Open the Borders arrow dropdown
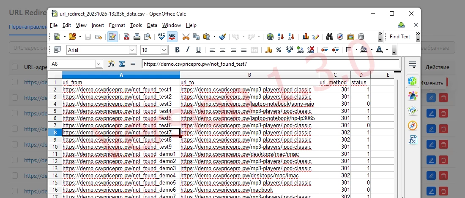465x198 pixels. click(356, 50)
